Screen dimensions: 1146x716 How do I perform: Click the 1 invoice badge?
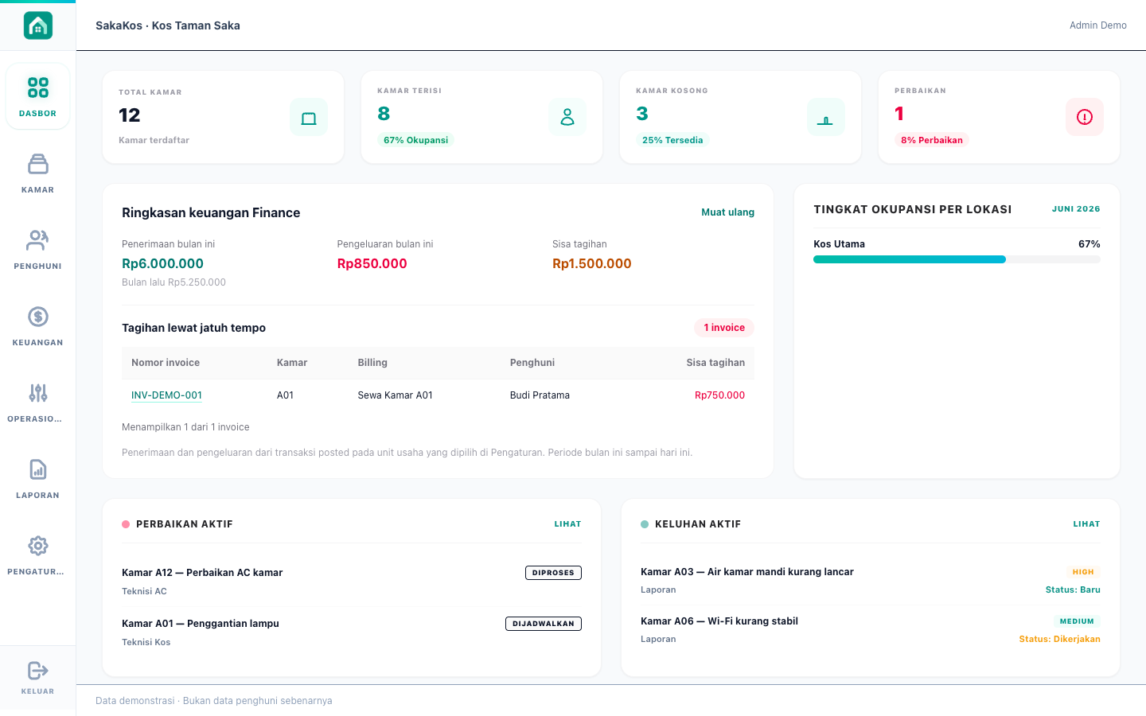[724, 328]
